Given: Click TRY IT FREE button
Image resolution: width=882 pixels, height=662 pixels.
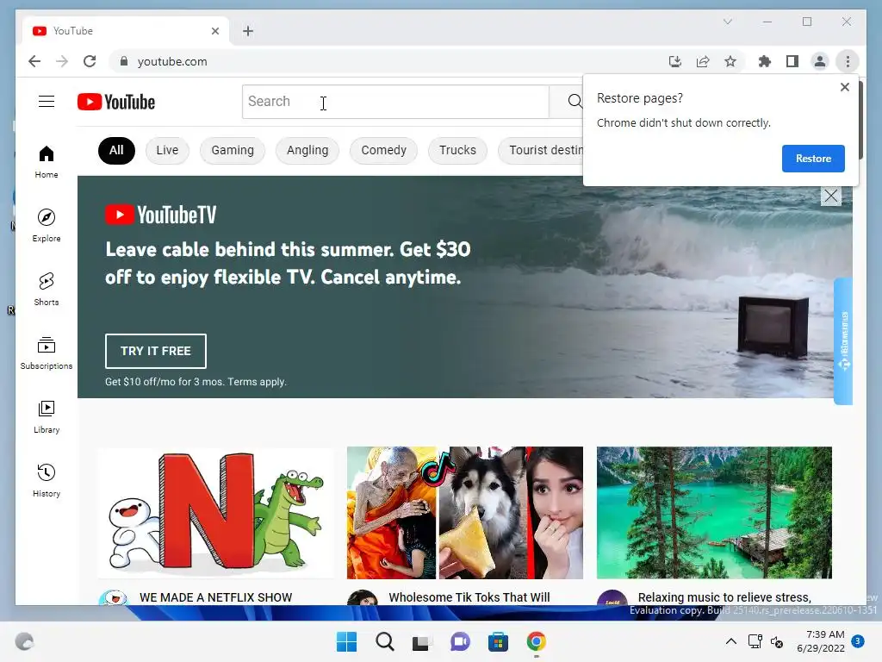Looking at the screenshot, I should [x=156, y=351].
